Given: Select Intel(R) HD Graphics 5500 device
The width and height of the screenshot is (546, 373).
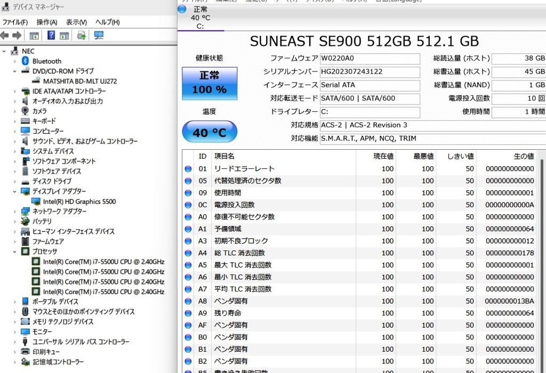Looking at the screenshot, I should (79, 201).
